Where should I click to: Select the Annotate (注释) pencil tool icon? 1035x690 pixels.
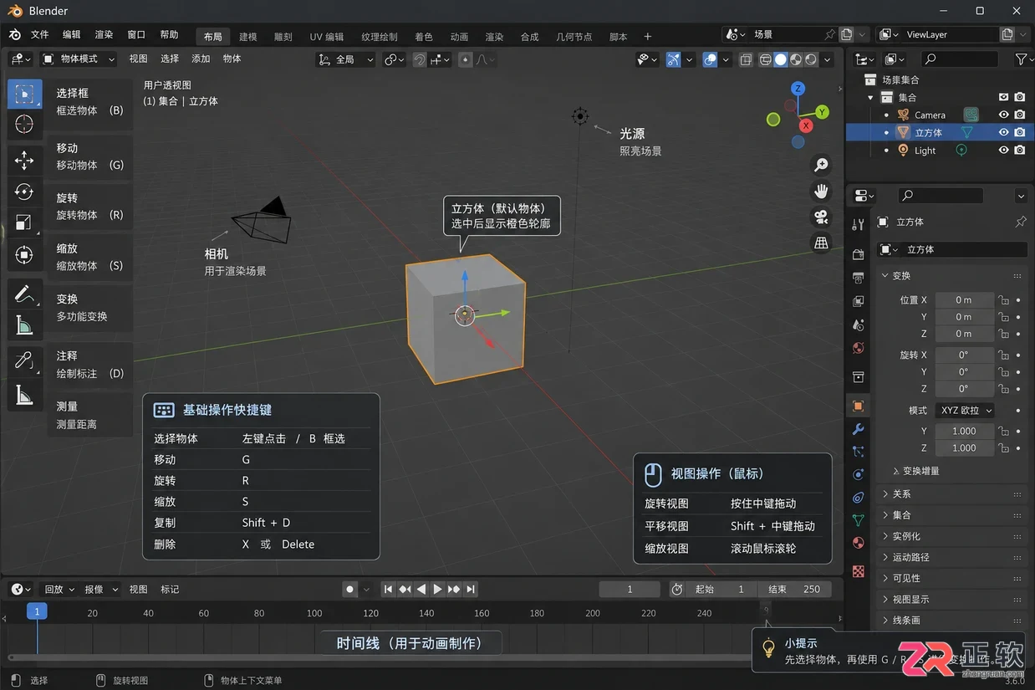pos(24,294)
